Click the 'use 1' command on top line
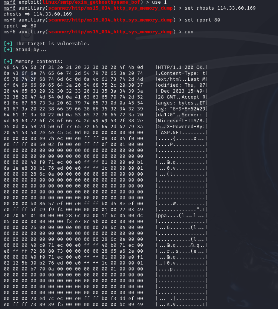The image size is (278, 309). [x=159, y=2]
